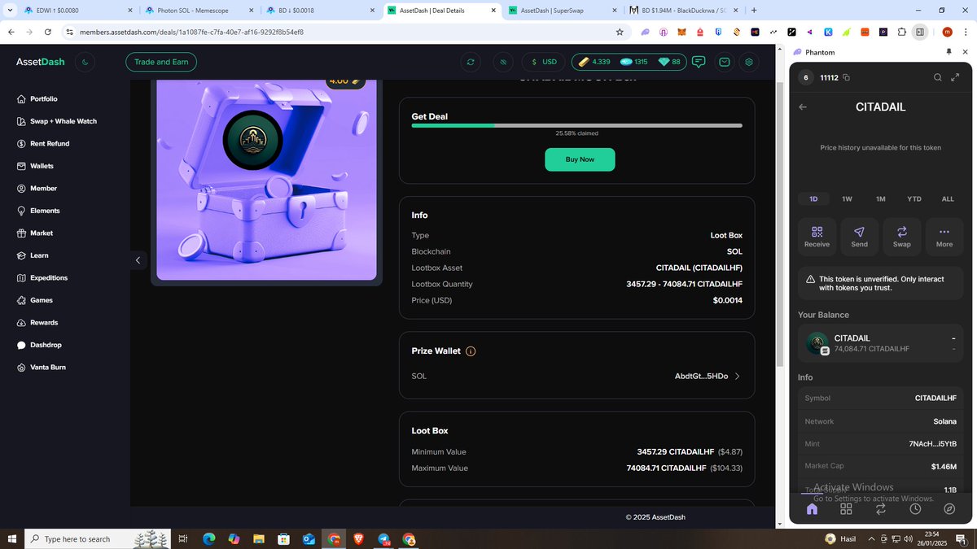Viewport: 977px width, 549px height.
Task: Click the 1315 coin balance
Action: pos(633,62)
